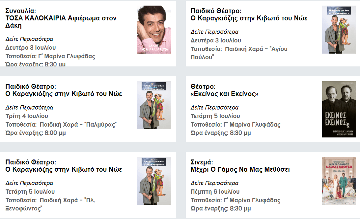The width and height of the screenshot is (360, 219).
Task: Select the Μέχρι Ο Γάμος Να Μας Μεθύσει title
Action: (x=240, y=170)
